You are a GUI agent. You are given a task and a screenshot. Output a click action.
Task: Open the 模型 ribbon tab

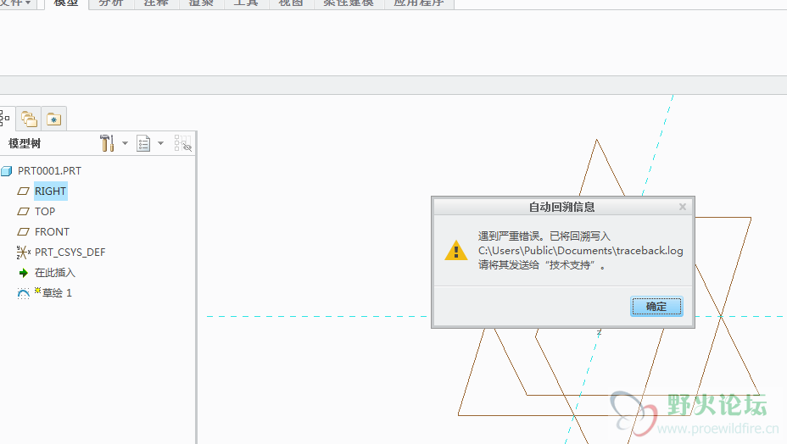click(x=66, y=3)
